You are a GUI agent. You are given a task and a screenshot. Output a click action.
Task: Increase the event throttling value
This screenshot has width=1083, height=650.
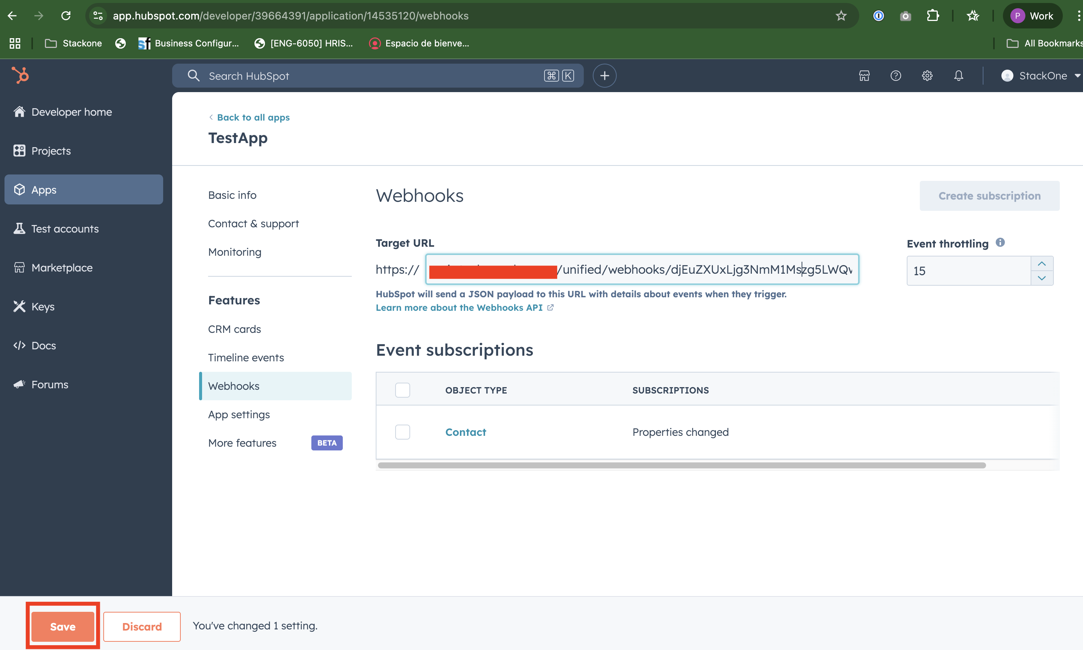pos(1041,264)
